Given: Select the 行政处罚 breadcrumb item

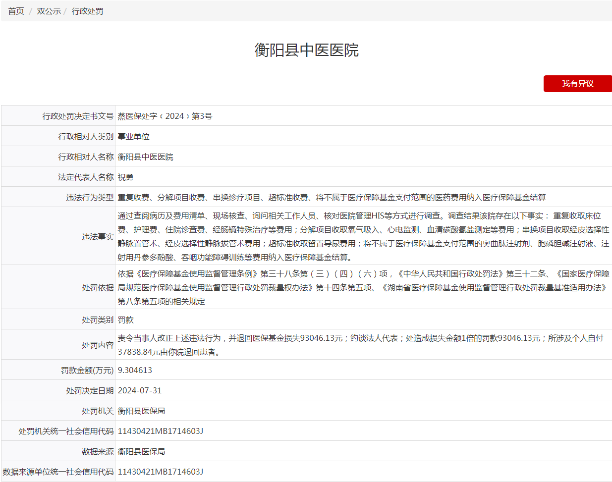Looking at the screenshot, I should click(87, 11).
